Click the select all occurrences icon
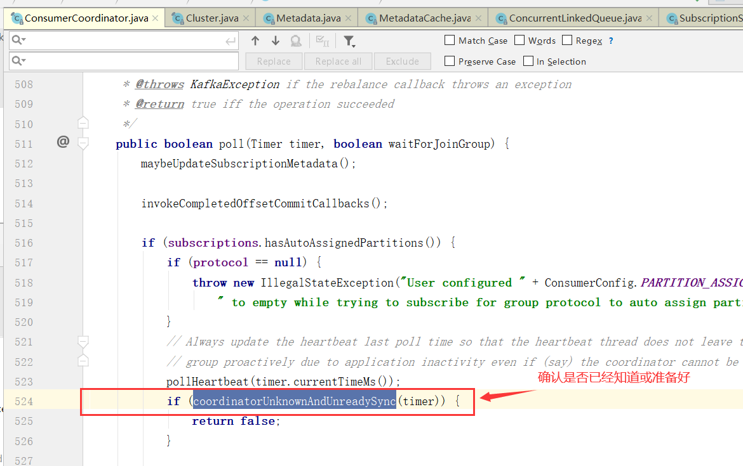 [x=323, y=41]
